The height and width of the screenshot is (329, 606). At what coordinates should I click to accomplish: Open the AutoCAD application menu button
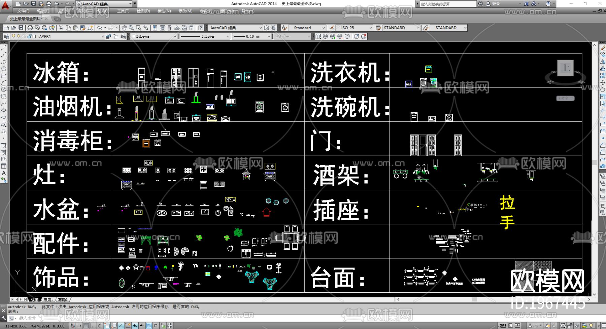point(6,6)
